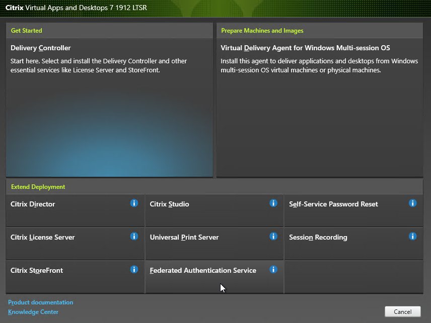Image resolution: width=431 pixels, height=323 pixels.
Task: Choose Session Recording component
Action: [318, 238]
